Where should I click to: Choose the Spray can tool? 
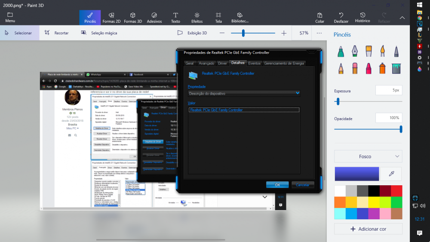tap(382, 68)
